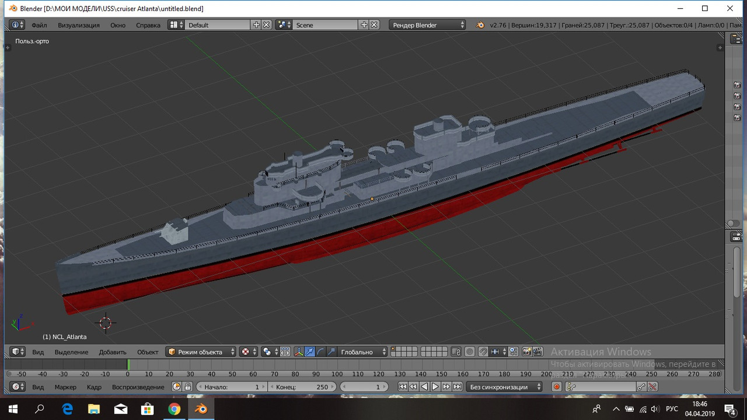Open the Глобально orientation dropdown
Screen dimensions: 747x420
(362, 352)
